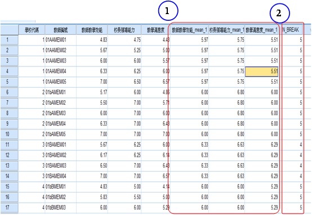The image size is (312, 215).
Task: Select row number 14 header
Action: (x=10, y=176)
